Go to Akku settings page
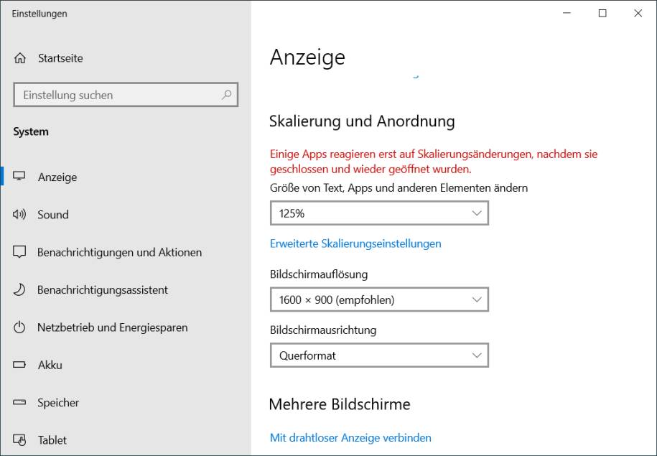 [50, 365]
